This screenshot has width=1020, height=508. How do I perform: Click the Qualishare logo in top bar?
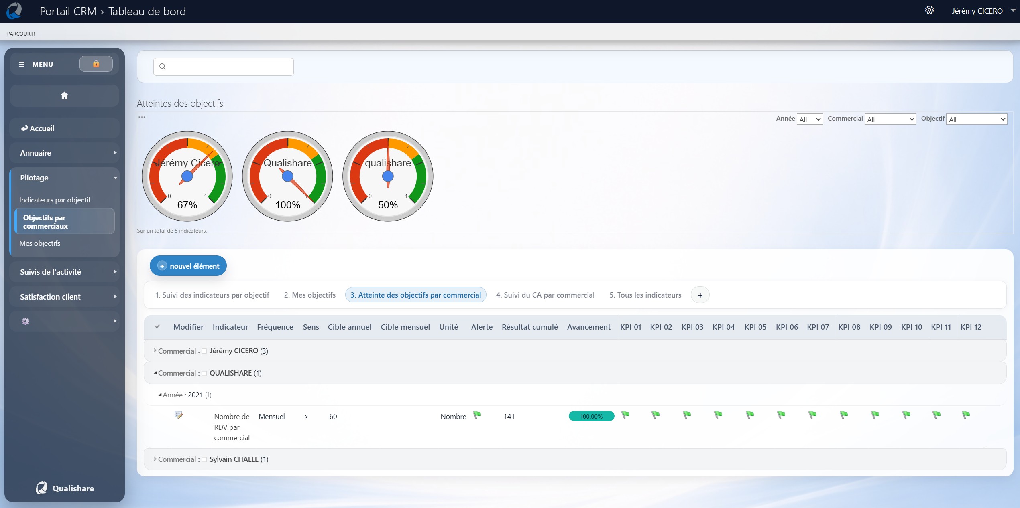pyautogui.click(x=14, y=11)
